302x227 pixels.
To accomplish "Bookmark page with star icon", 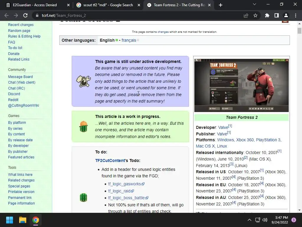I will tap(255, 15).
